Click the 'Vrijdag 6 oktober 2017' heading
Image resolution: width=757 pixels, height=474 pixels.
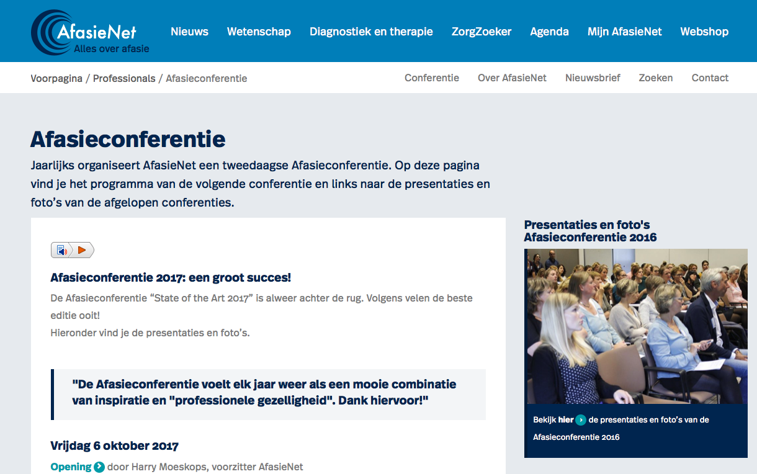coord(114,445)
